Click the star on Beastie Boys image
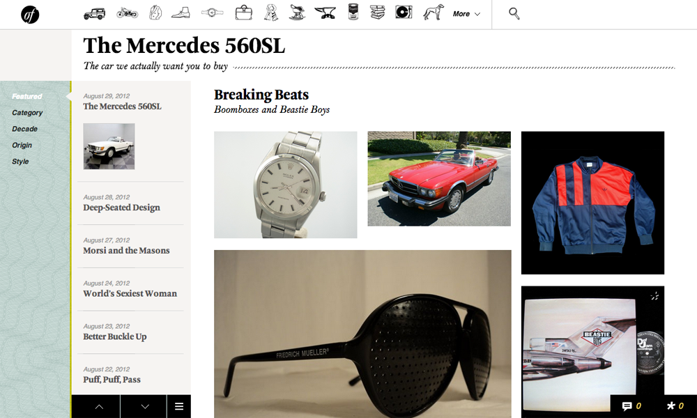The image size is (697, 418). [654, 296]
